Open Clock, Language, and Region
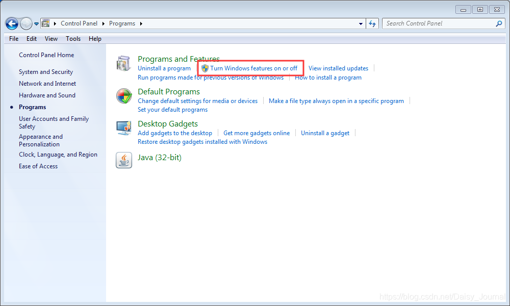The height and width of the screenshot is (306, 510). point(58,155)
